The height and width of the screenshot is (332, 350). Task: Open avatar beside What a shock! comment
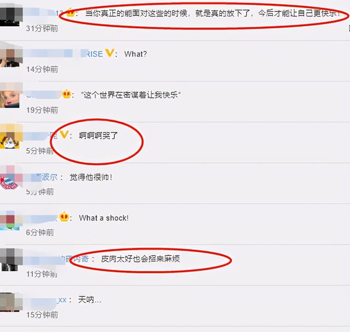click(x=10, y=219)
